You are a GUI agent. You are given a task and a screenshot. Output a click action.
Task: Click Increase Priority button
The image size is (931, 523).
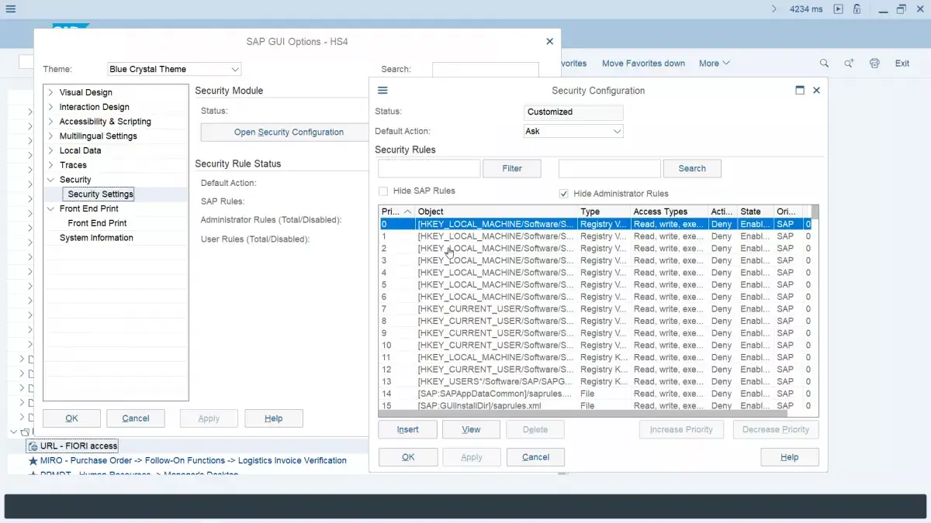click(681, 429)
